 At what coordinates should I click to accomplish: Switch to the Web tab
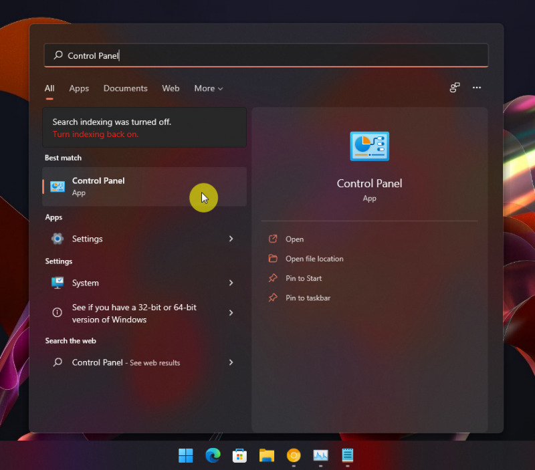pos(171,88)
